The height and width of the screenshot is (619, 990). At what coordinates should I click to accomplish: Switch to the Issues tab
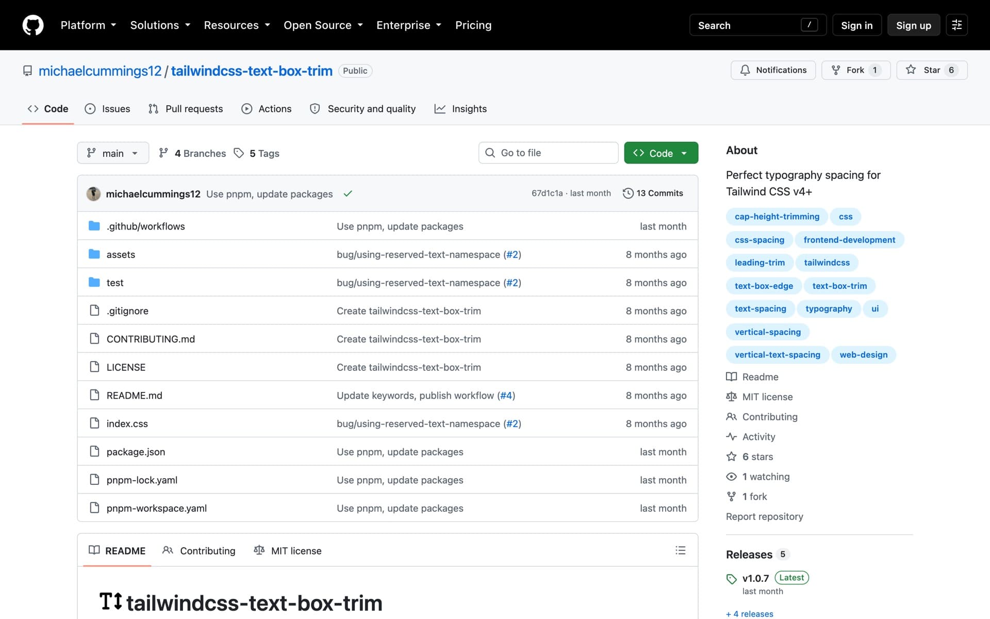[x=107, y=109]
